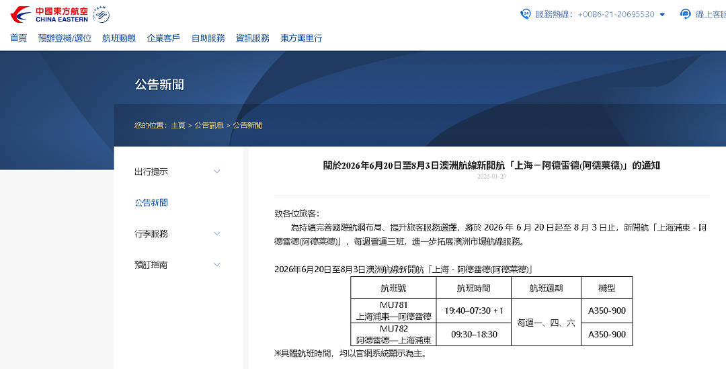Click the 致各位旅客 greeting line

click(297, 214)
